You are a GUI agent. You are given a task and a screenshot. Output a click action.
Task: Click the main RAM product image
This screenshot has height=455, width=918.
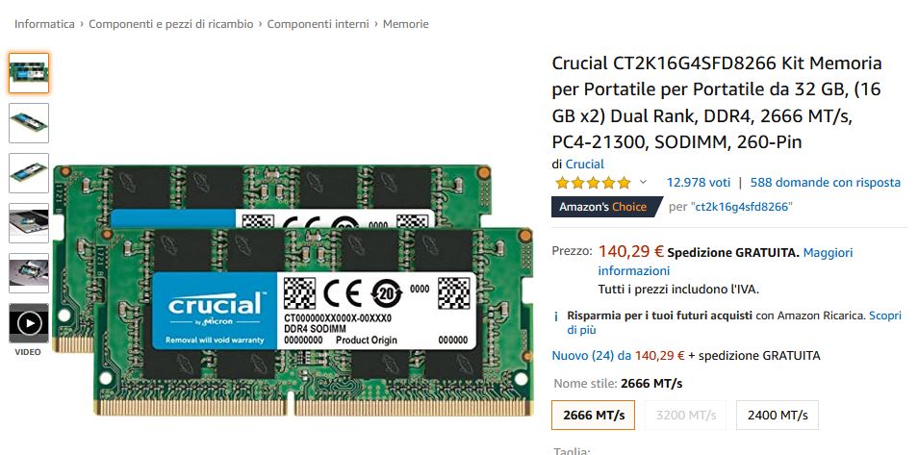point(293,291)
